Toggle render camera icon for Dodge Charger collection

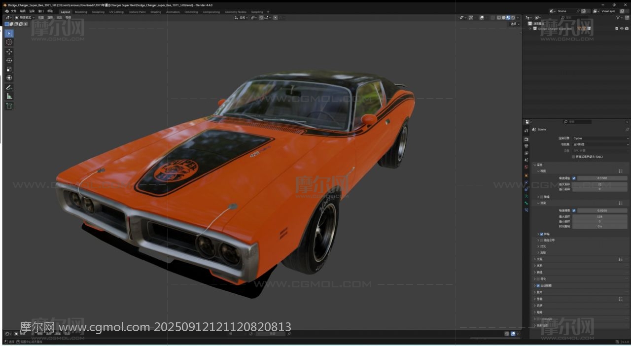point(627,29)
